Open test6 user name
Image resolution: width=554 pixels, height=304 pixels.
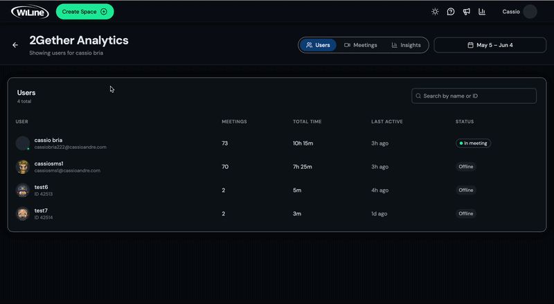point(41,187)
